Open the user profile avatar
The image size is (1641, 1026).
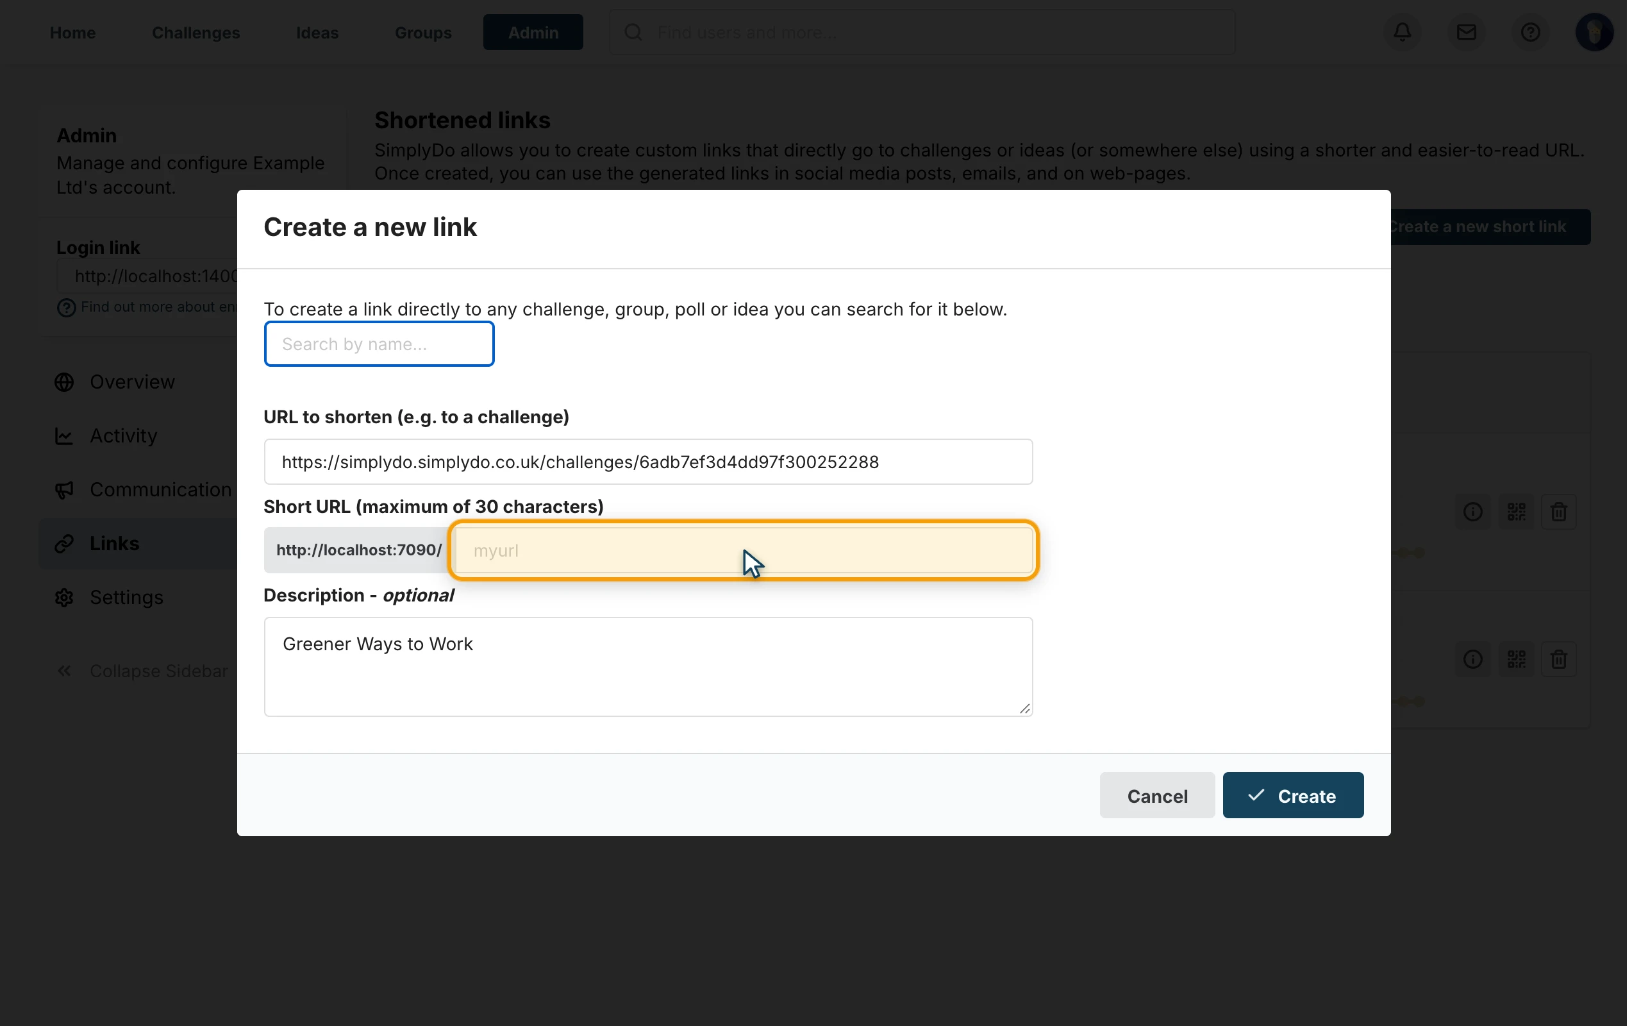coord(1594,32)
